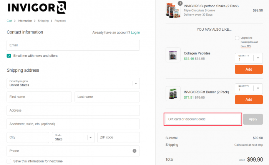Viewport: 269px width, 165px height.
Task: Focus the City field
Action: (28, 137)
